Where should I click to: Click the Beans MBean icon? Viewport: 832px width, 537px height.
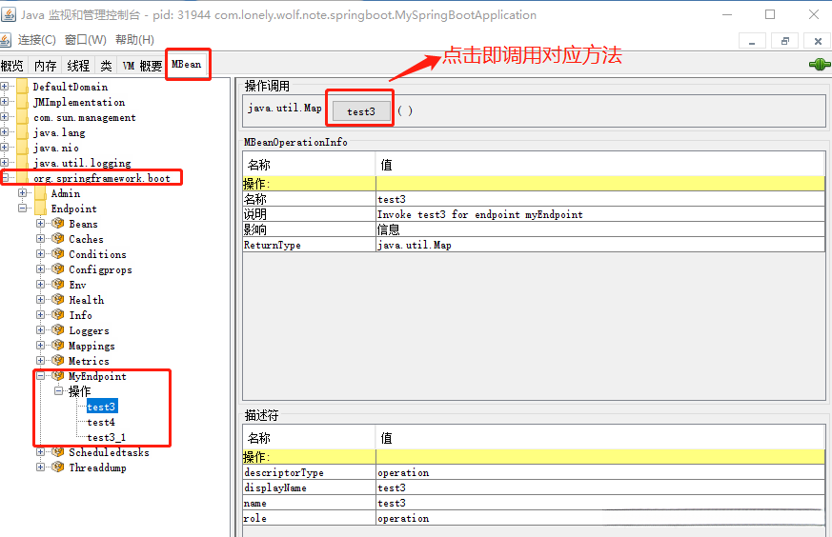58,224
